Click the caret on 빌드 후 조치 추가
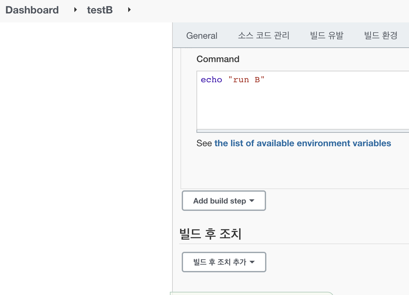 pyautogui.click(x=252, y=262)
